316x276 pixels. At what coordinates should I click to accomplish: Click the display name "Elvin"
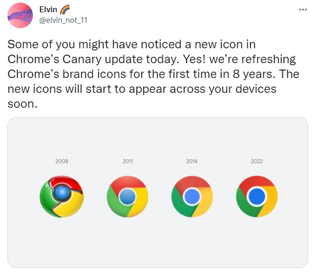click(x=48, y=10)
